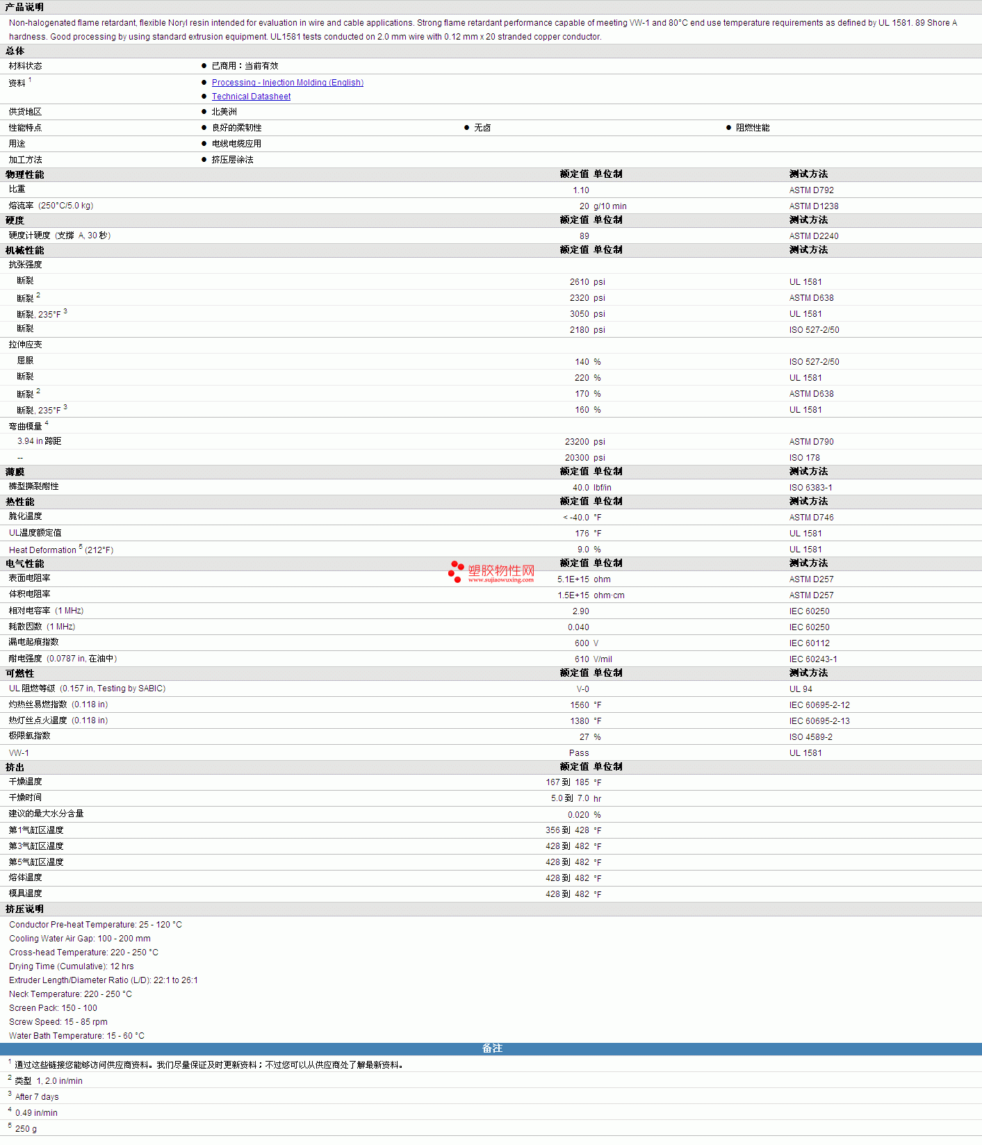Click 北美洲 supply region value
Viewport: 982px width, 1145px height.
(224, 112)
